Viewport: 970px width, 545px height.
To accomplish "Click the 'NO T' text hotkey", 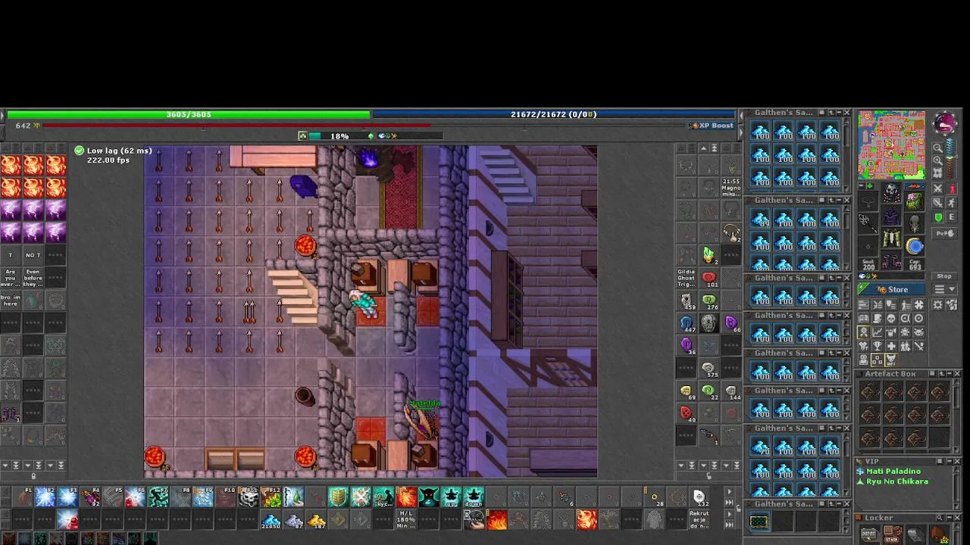I will pyautogui.click(x=33, y=255).
